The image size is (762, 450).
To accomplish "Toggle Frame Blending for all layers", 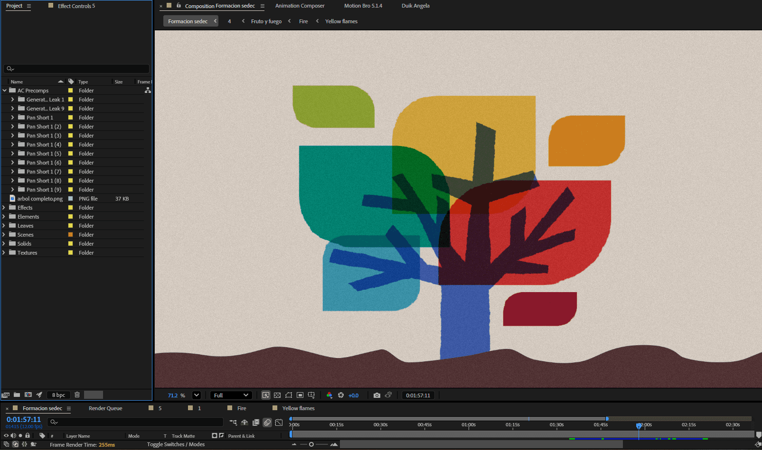I will [256, 422].
